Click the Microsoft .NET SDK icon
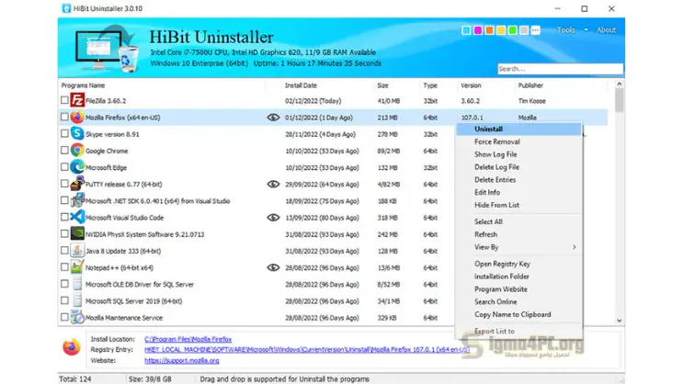The height and width of the screenshot is (384, 683). coord(77,200)
